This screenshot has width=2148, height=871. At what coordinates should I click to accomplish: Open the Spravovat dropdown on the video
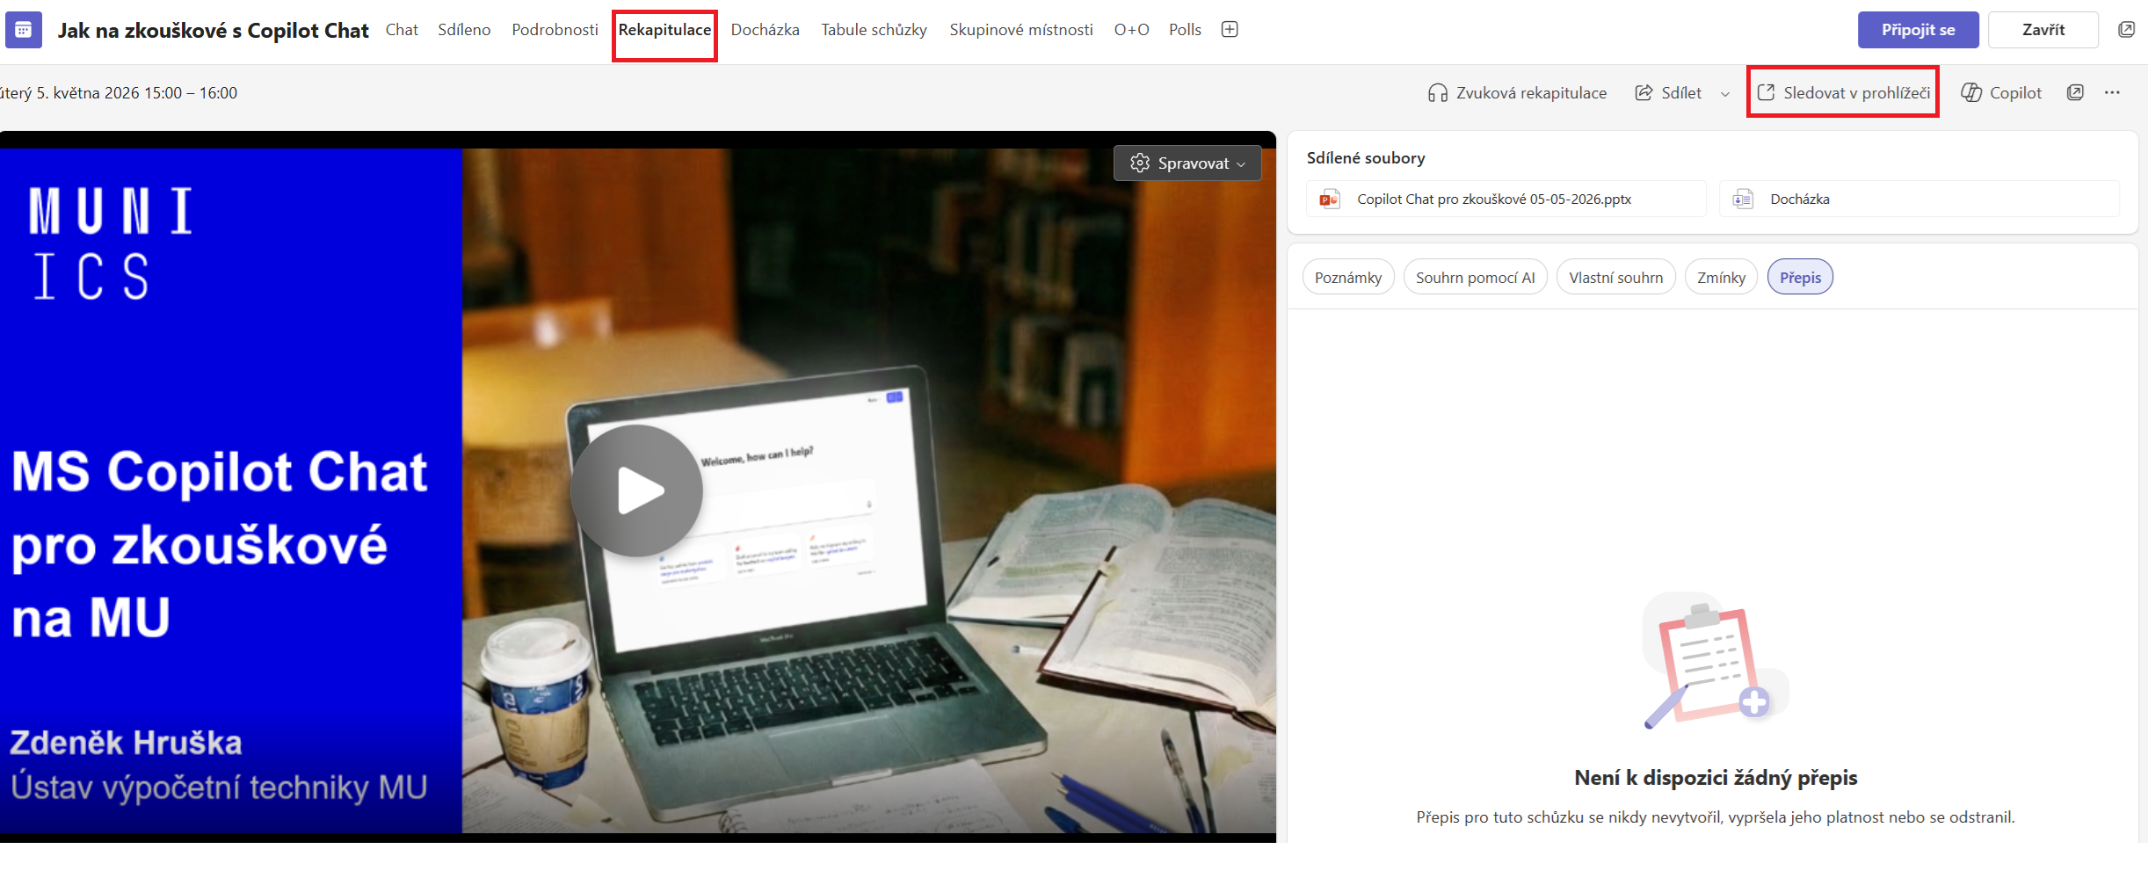1187,163
